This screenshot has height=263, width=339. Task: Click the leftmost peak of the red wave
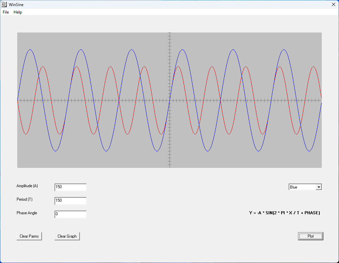(43, 66)
